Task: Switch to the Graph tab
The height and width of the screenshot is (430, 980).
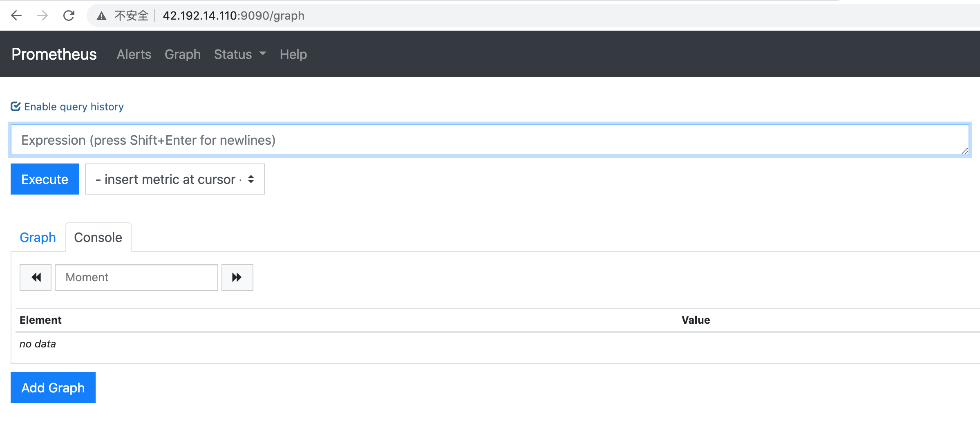Action: tap(38, 237)
